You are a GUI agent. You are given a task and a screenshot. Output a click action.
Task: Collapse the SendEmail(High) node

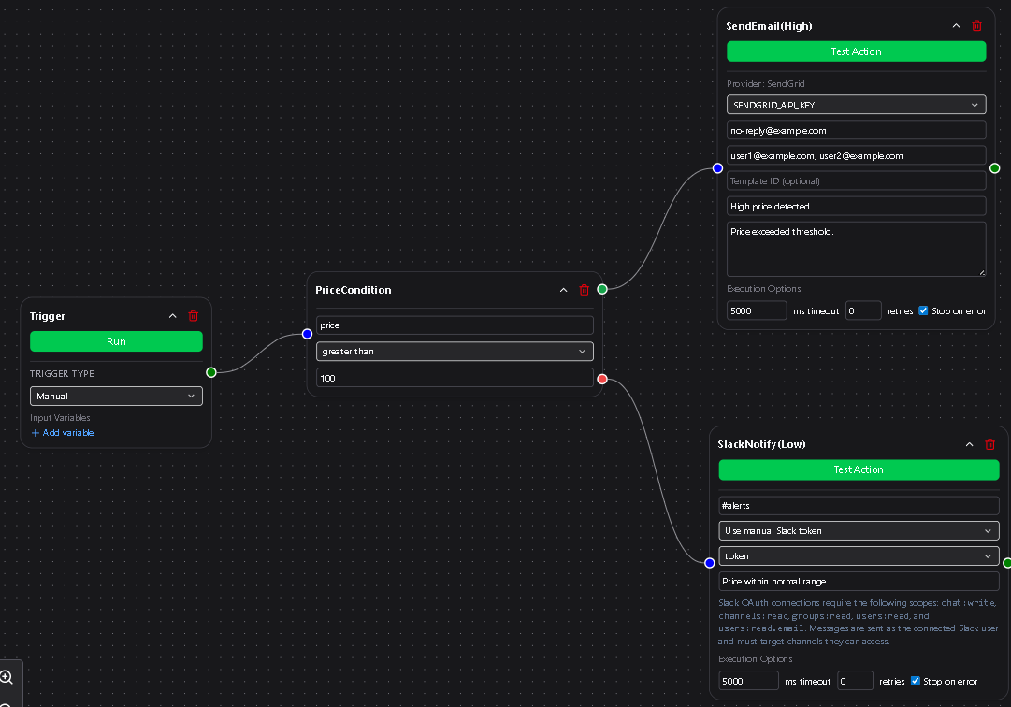coord(956,26)
